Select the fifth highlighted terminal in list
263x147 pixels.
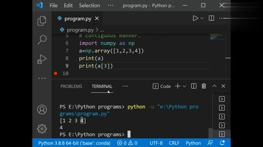tap(222, 134)
